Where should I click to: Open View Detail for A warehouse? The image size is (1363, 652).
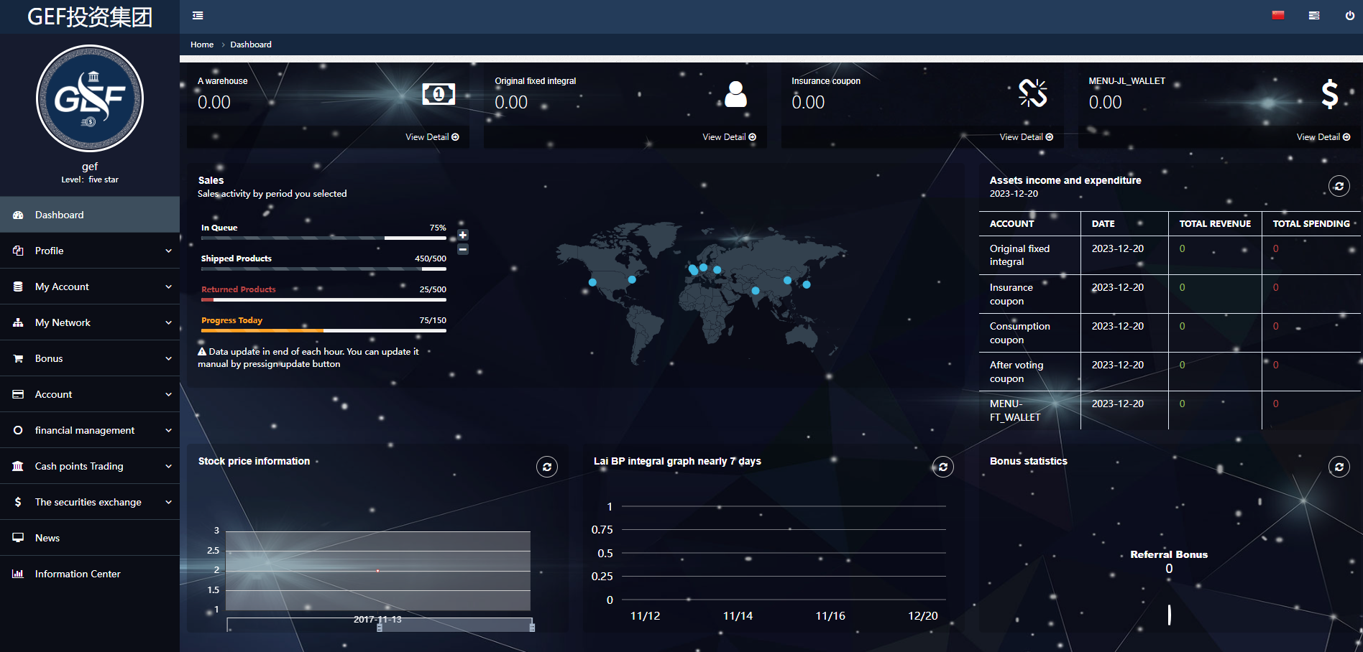pyautogui.click(x=432, y=137)
